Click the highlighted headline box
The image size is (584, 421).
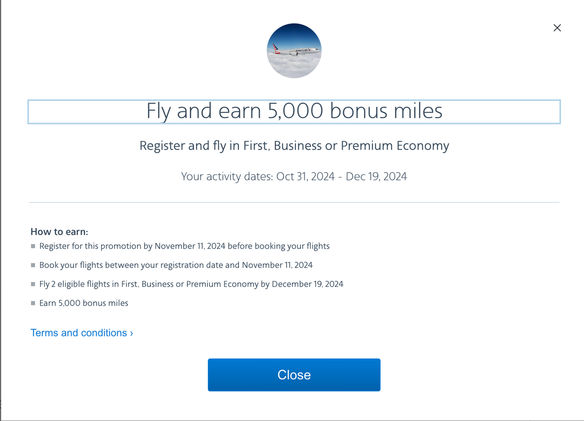[294, 112]
